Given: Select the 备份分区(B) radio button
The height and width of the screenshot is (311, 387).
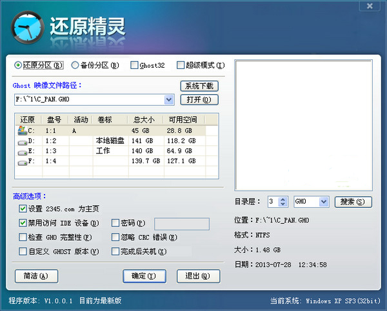Looking at the screenshot, I should pos(75,65).
